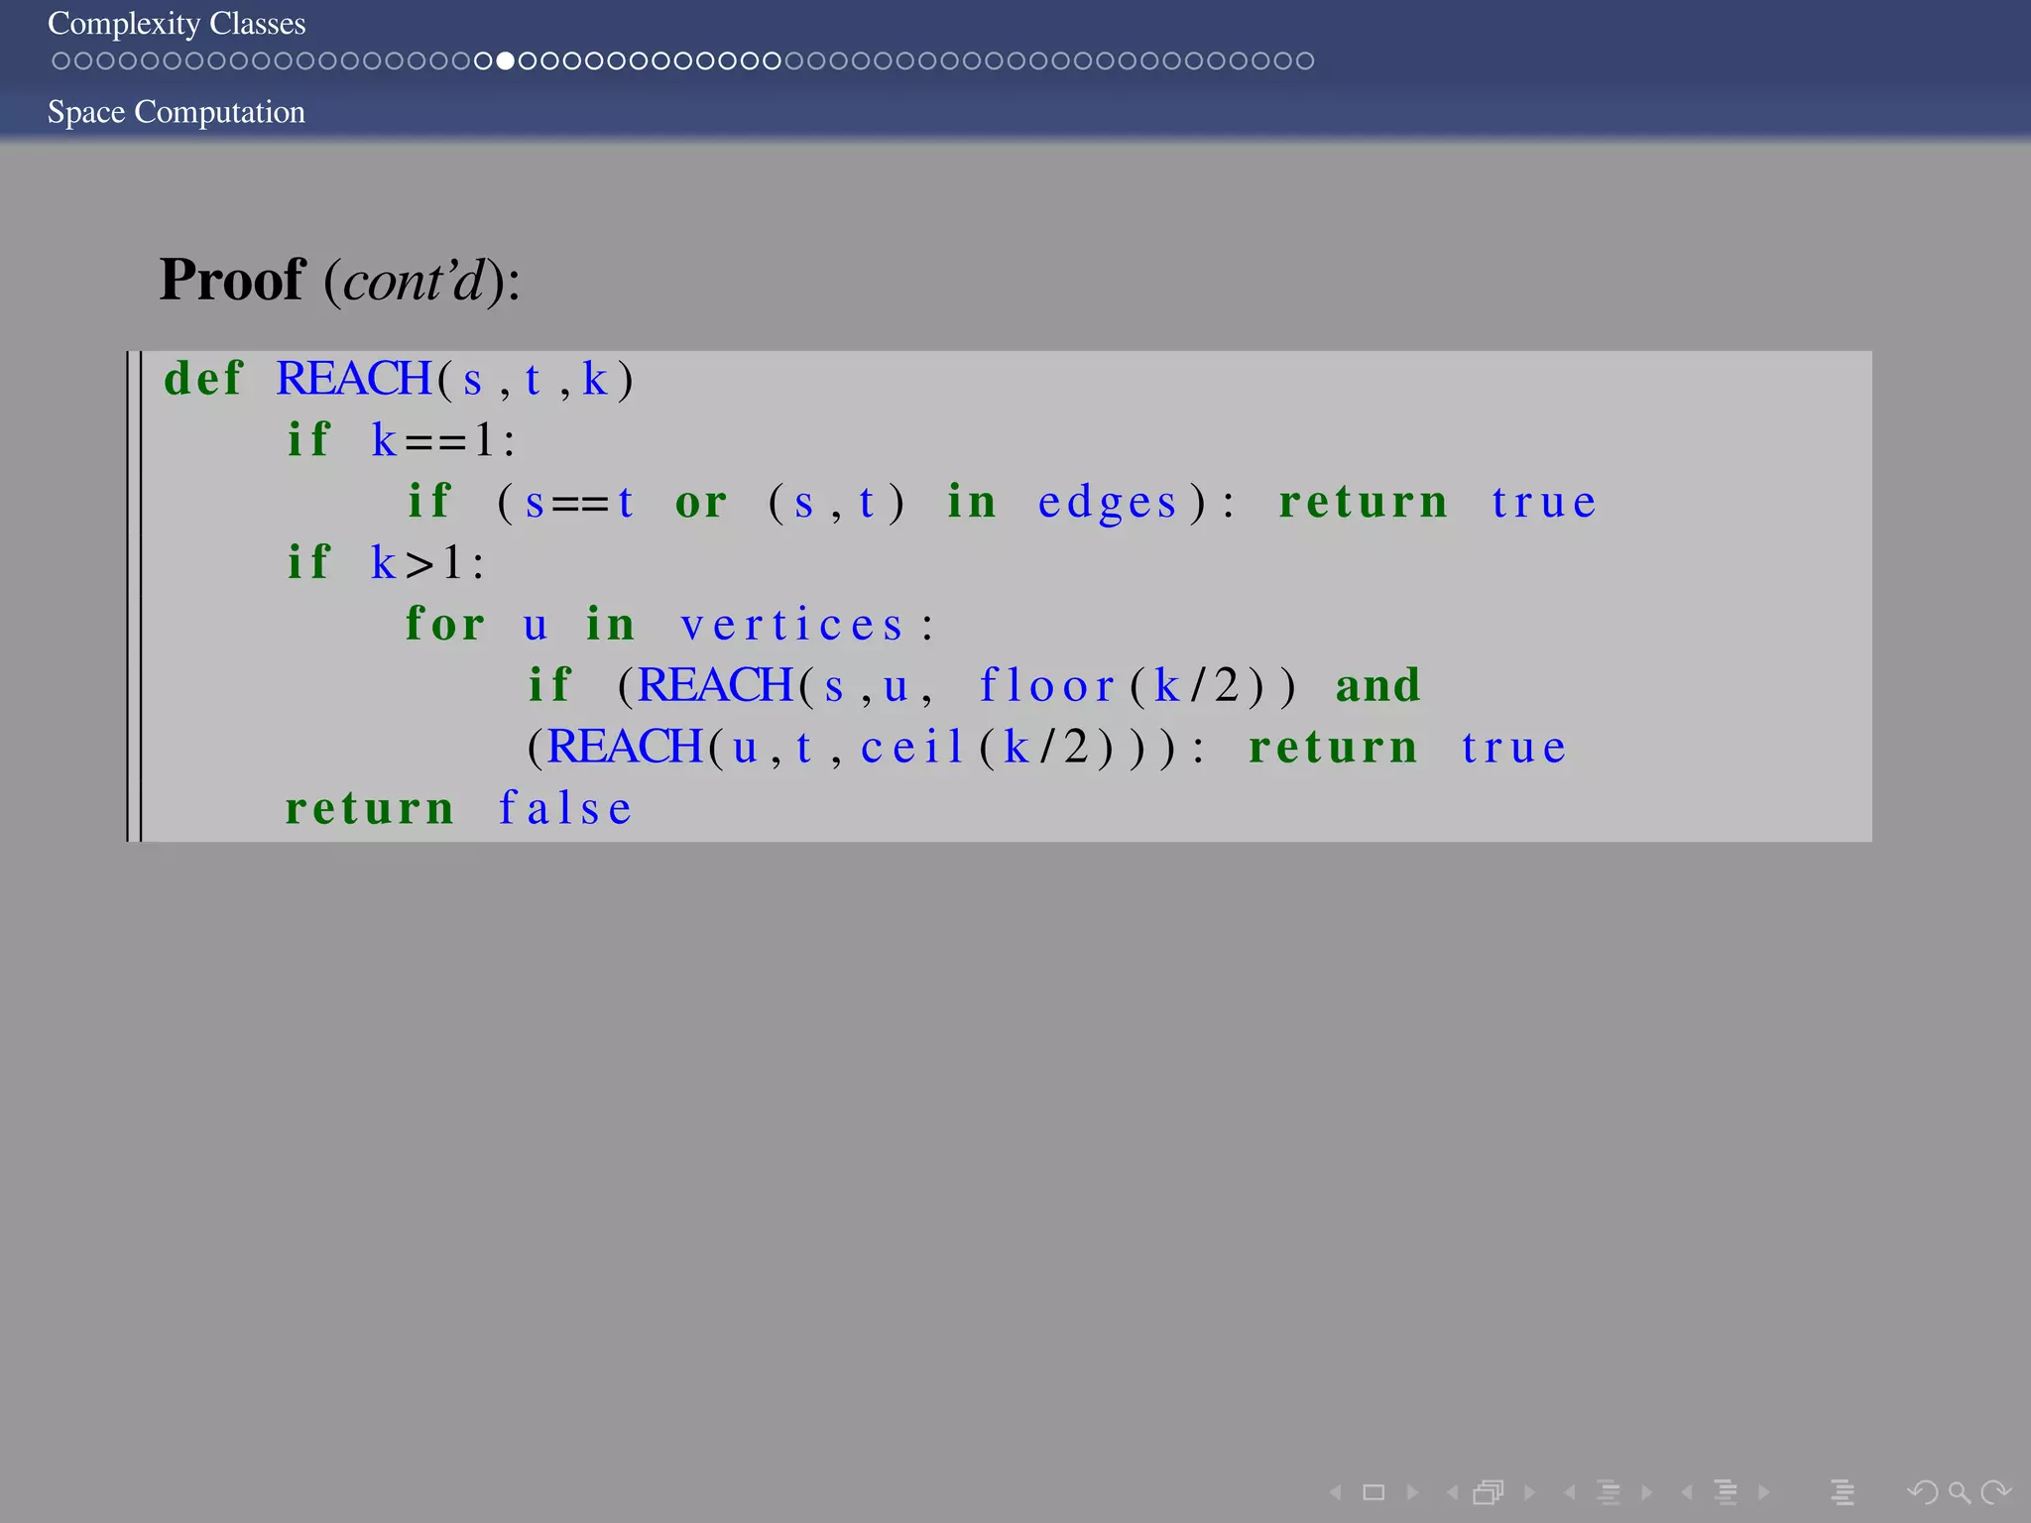
Task: Go to previous slide arrow
Action: [1336, 1491]
